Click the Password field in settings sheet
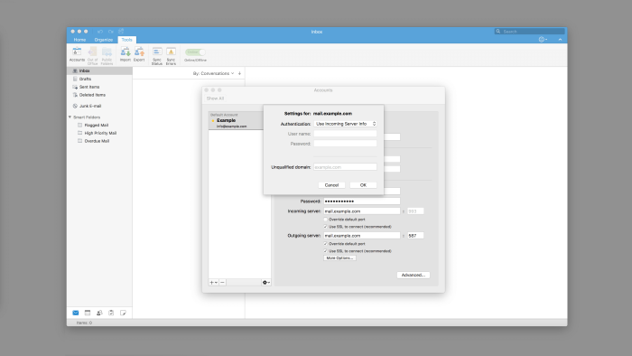The image size is (632, 356). (346, 144)
